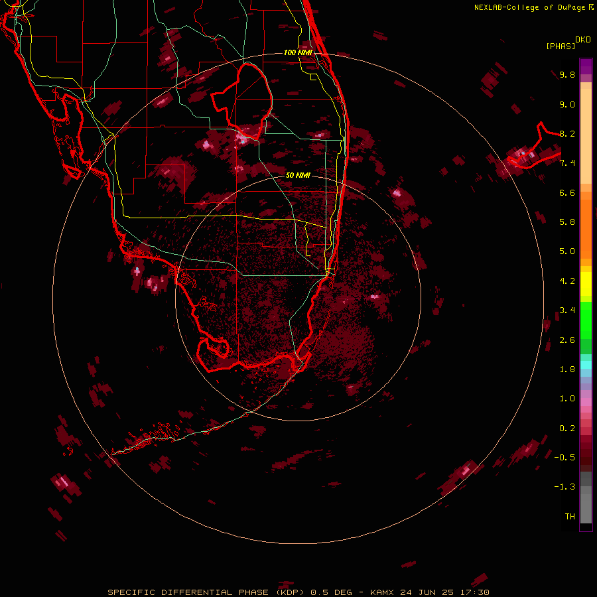Screen dimensions: 597x597
Task: Click the 100 NMI range ring label
Action: point(298,52)
